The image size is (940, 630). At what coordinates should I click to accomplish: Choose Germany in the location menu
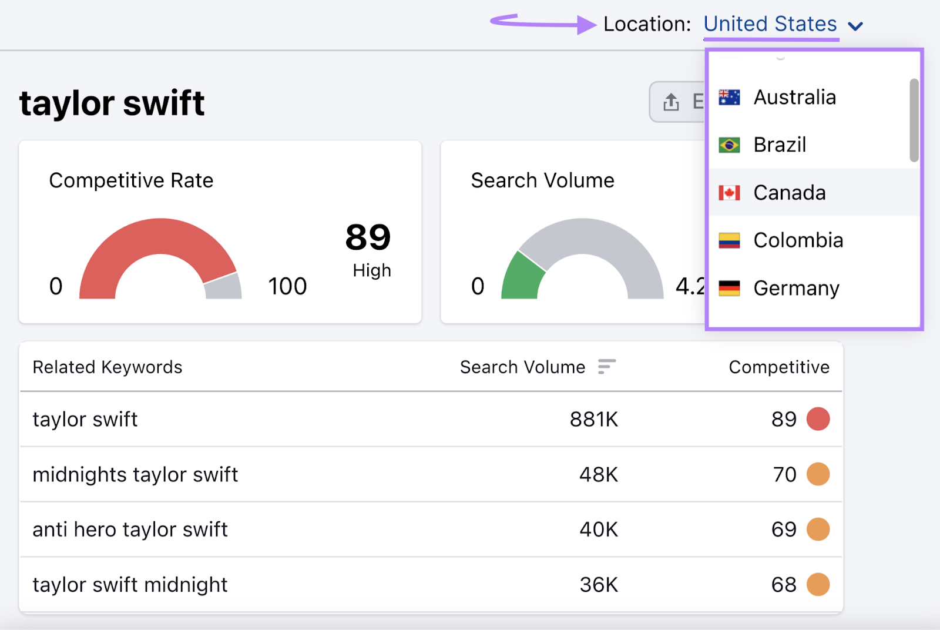[x=796, y=288]
